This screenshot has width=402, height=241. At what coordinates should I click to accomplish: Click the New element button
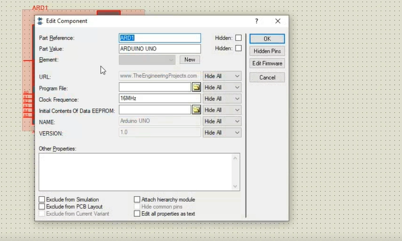point(190,60)
